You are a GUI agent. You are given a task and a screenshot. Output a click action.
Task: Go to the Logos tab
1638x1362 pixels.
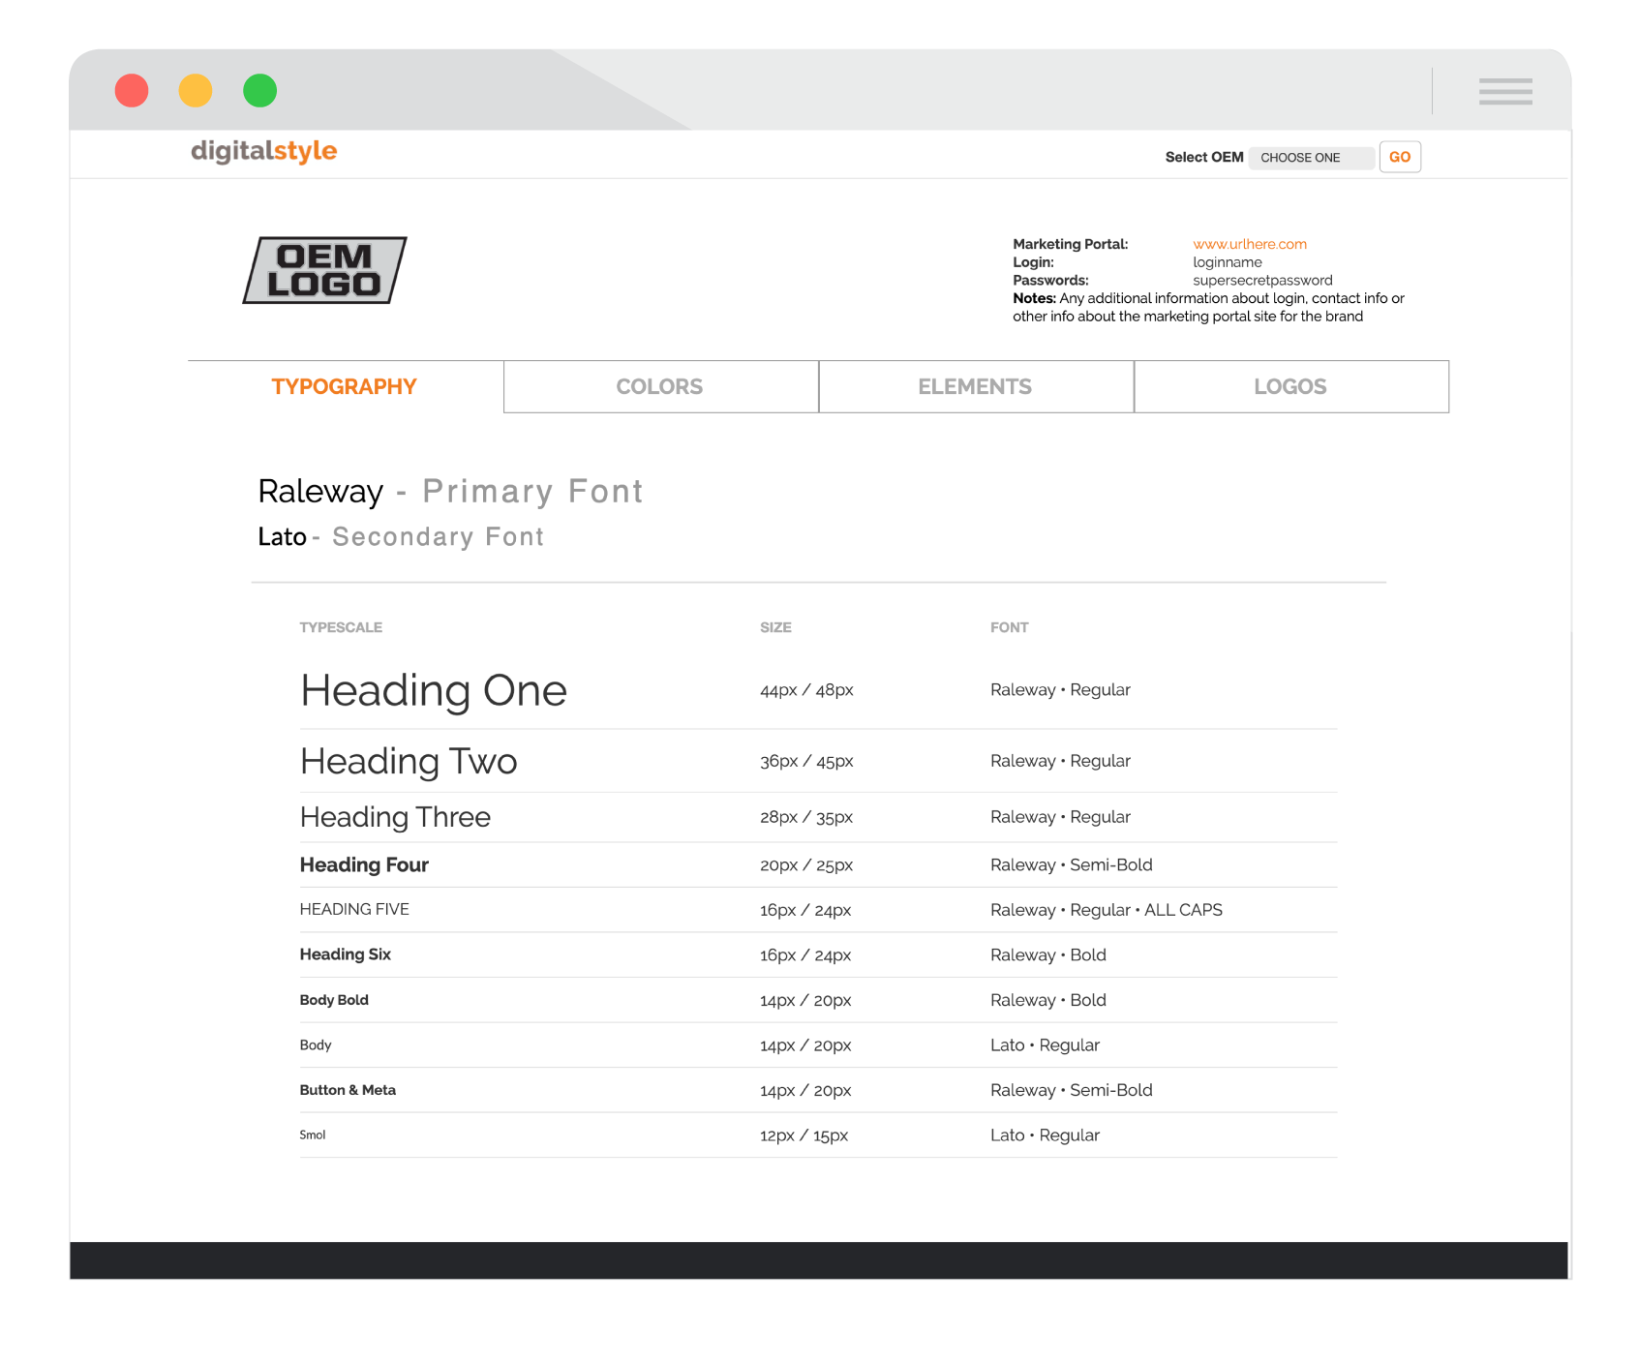(x=1290, y=387)
